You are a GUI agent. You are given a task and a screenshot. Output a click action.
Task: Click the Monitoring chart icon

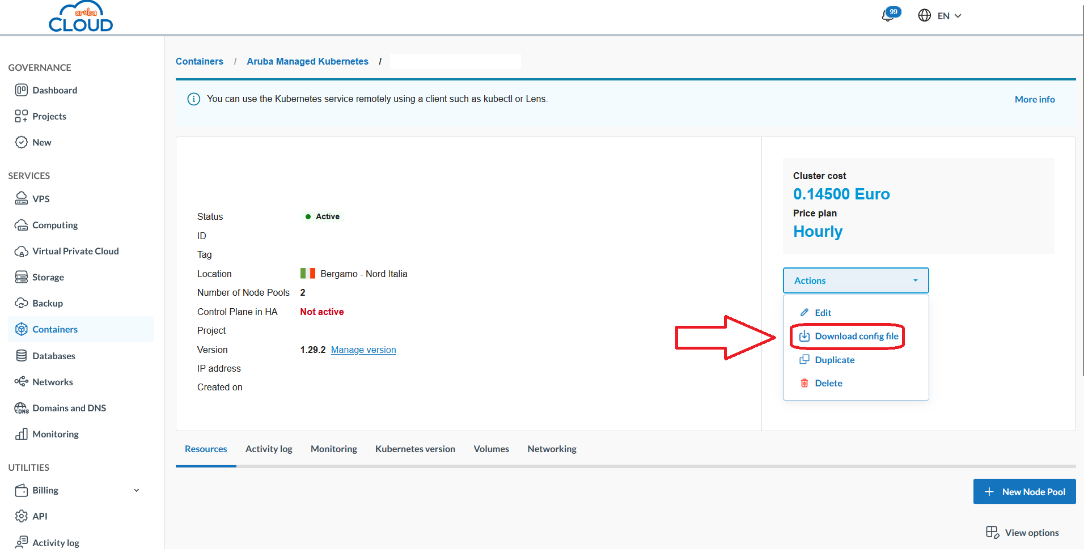[21, 433]
